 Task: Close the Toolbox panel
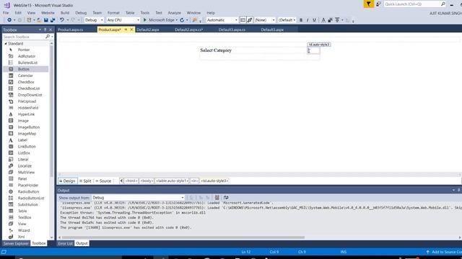click(x=51, y=29)
